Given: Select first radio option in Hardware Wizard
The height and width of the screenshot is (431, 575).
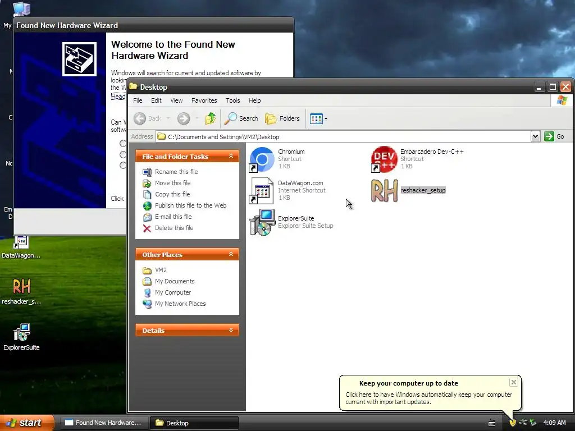Looking at the screenshot, I should (123, 143).
